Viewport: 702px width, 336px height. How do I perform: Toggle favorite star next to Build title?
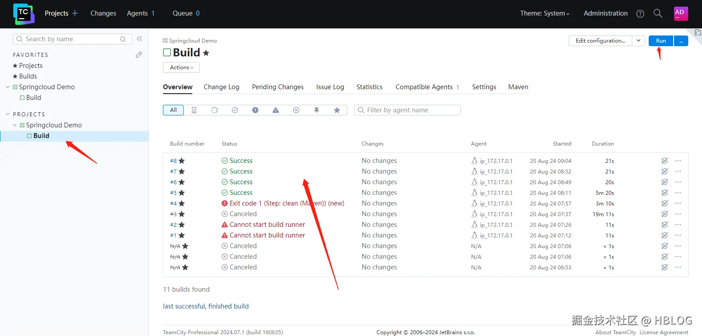pos(206,53)
